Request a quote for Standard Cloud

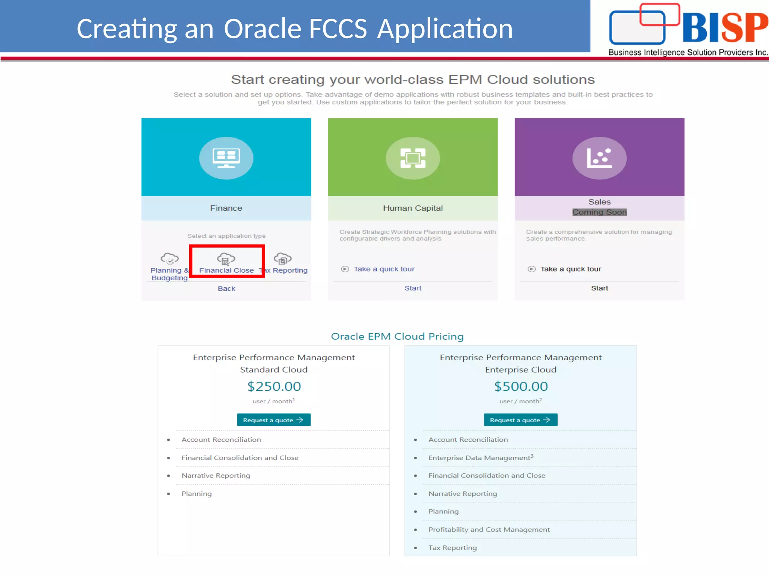click(x=274, y=420)
